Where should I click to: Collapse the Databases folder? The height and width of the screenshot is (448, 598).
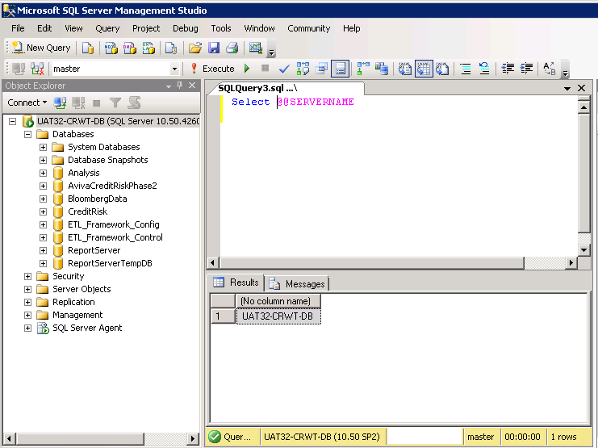click(27, 134)
